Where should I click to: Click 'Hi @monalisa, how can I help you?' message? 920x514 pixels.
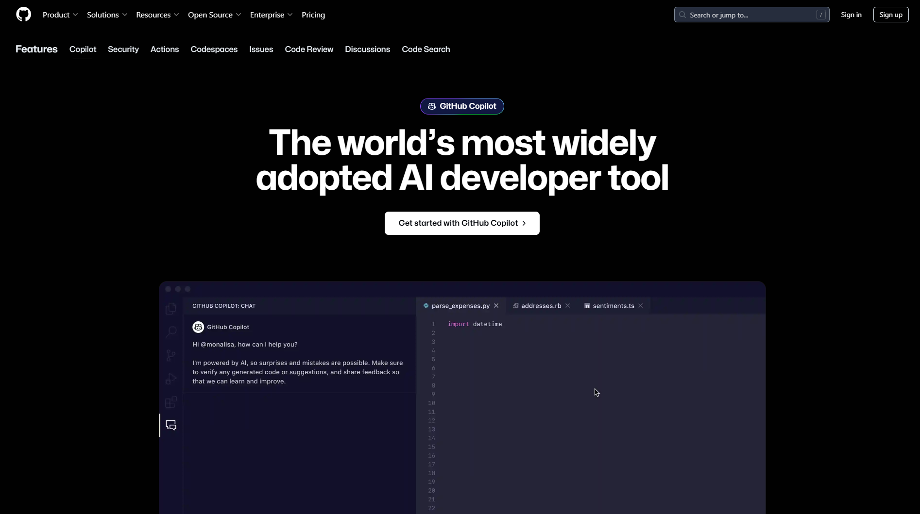click(x=245, y=345)
